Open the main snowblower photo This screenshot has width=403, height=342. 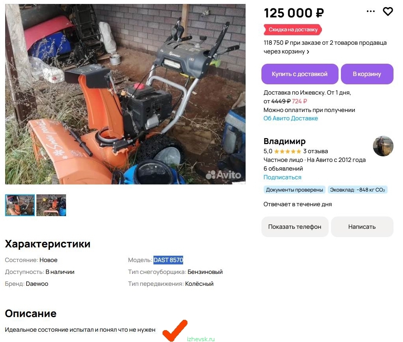(125, 94)
